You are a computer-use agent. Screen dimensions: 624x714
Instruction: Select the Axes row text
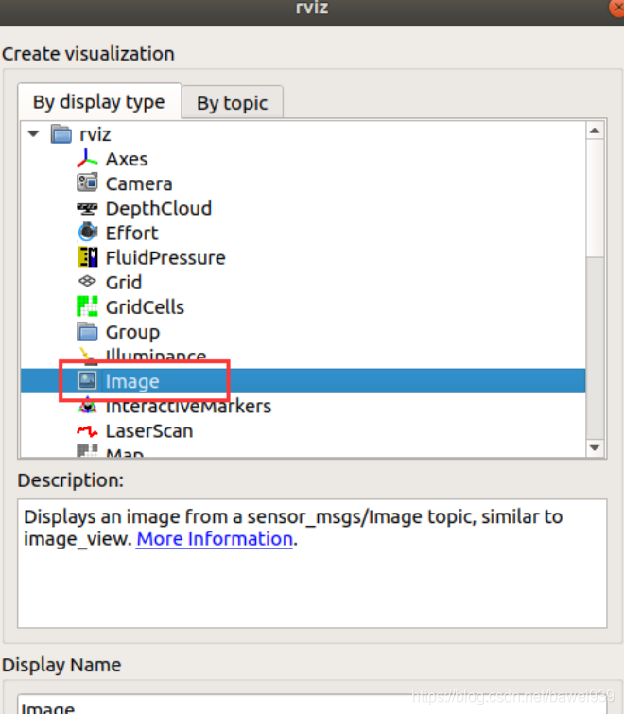tap(127, 160)
